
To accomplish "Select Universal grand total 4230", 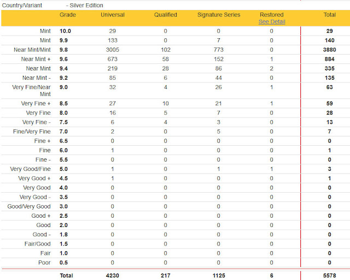I will click(113, 275).
